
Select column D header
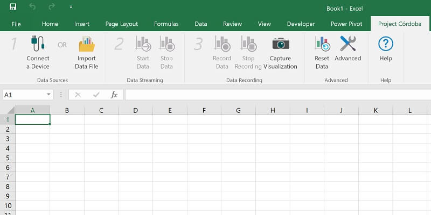pyautogui.click(x=136, y=110)
